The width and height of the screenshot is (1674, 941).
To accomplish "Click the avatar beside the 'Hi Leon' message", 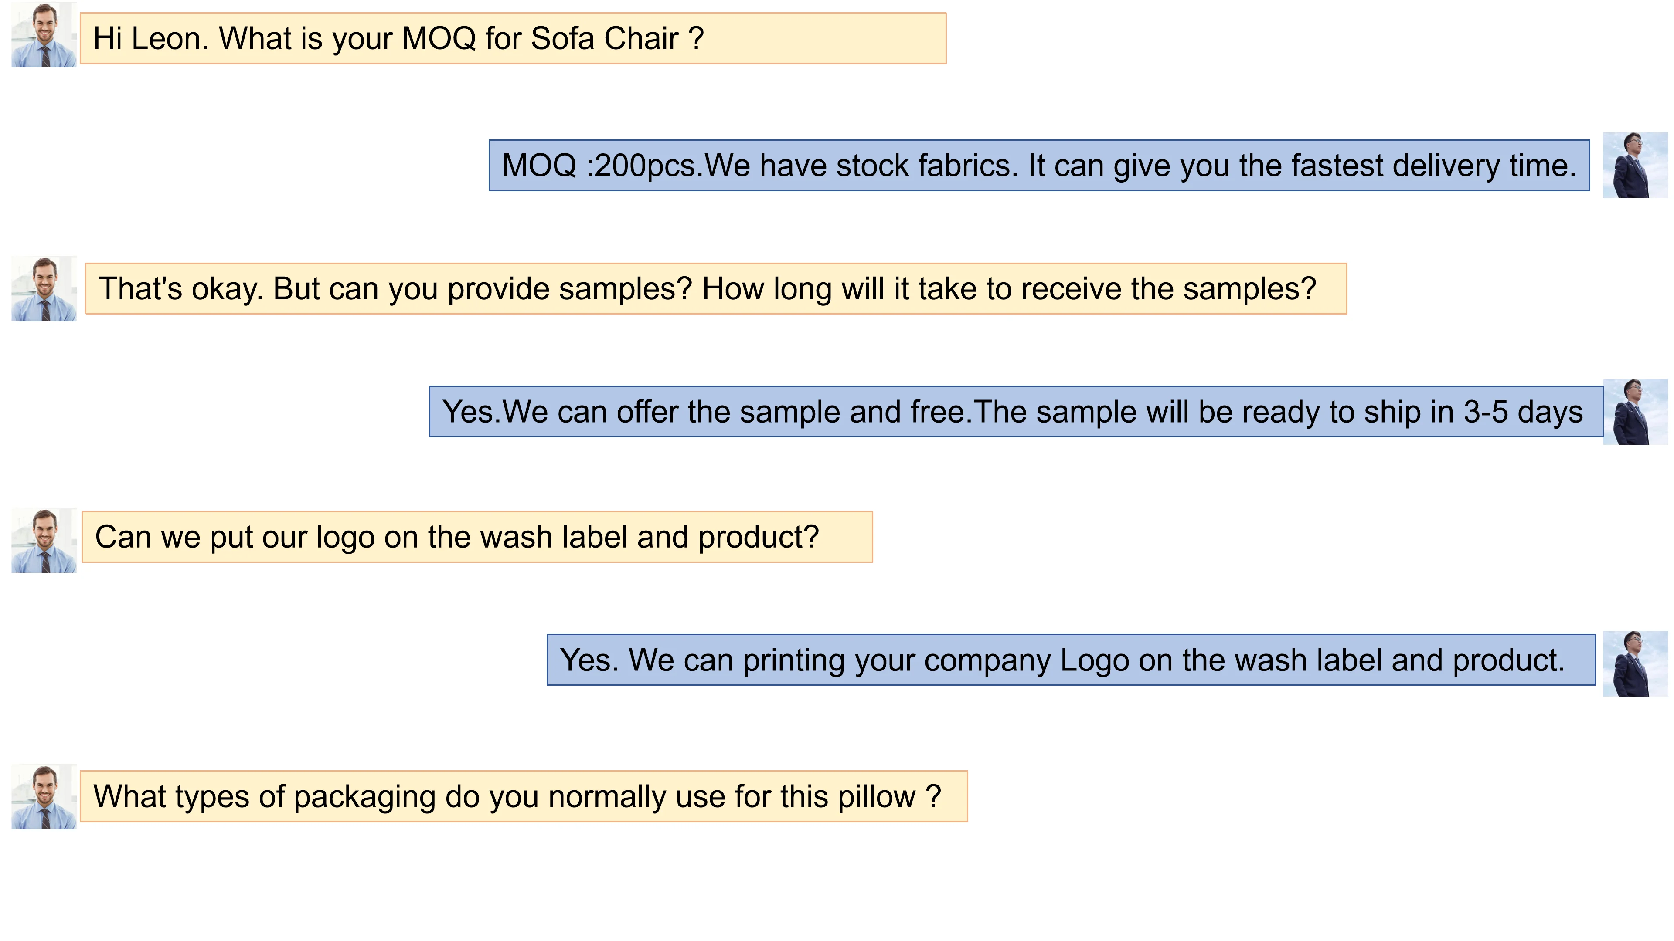I will point(44,35).
